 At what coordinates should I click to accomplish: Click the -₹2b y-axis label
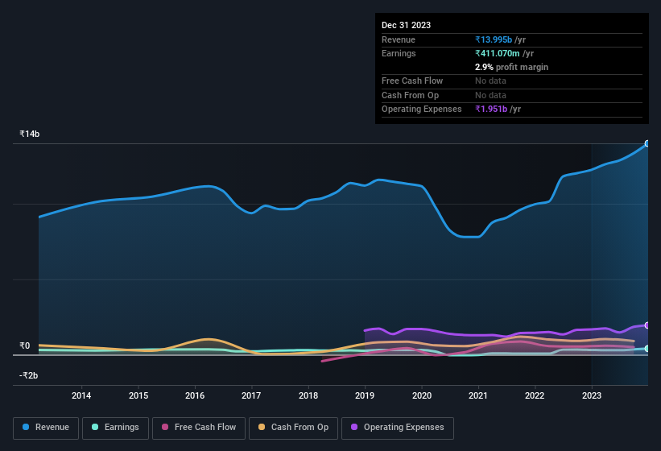tap(30, 375)
